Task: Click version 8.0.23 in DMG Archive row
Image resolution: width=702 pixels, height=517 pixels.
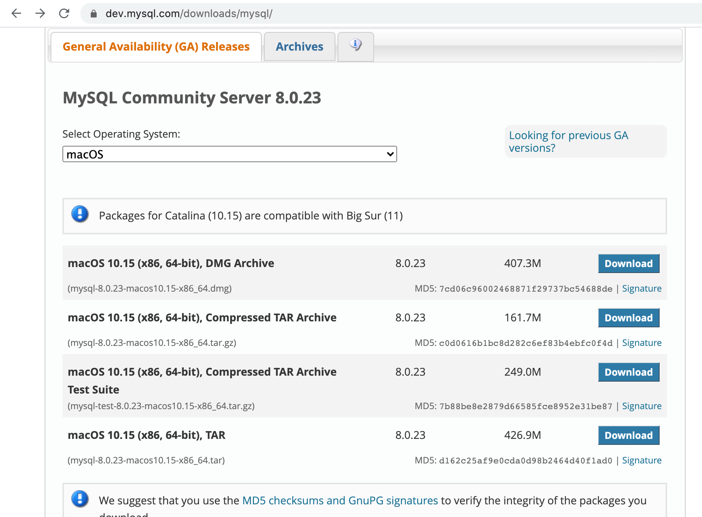Action: click(410, 263)
